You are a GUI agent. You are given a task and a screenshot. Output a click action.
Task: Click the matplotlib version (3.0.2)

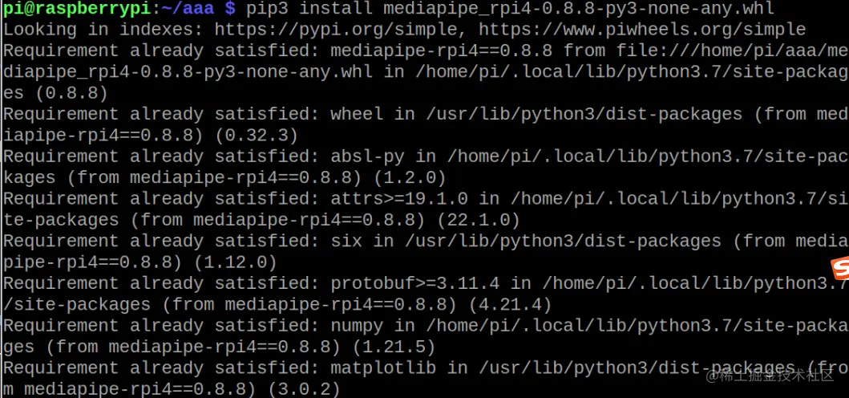click(x=305, y=389)
